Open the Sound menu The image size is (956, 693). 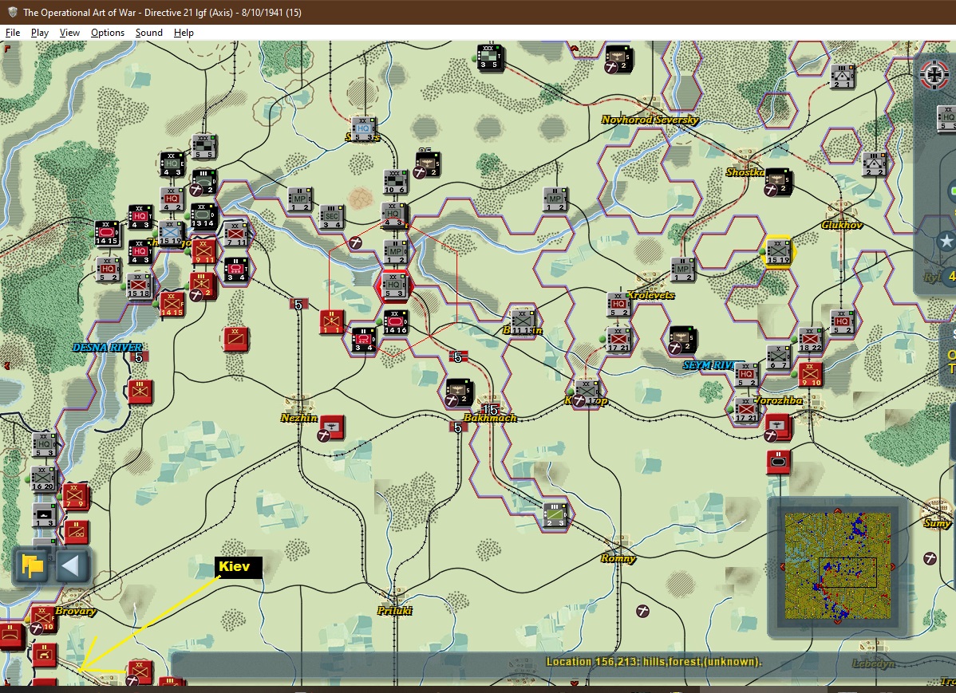pyautogui.click(x=148, y=33)
